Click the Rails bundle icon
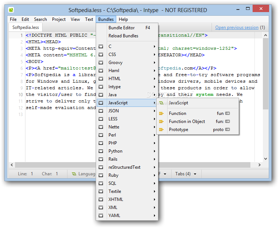 [101, 159]
